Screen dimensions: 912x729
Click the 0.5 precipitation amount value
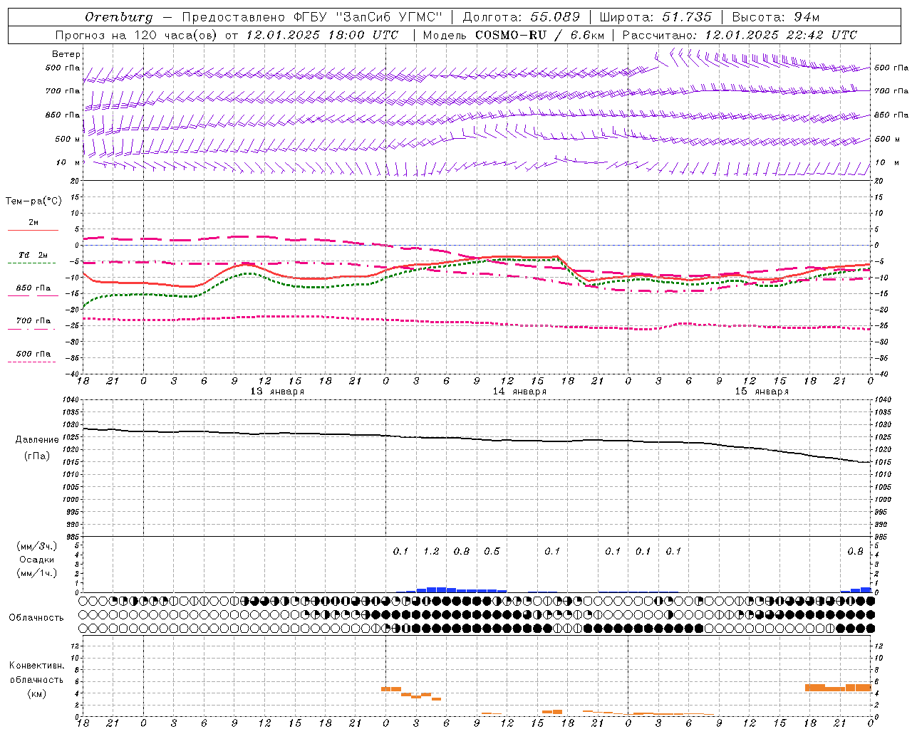point(492,551)
